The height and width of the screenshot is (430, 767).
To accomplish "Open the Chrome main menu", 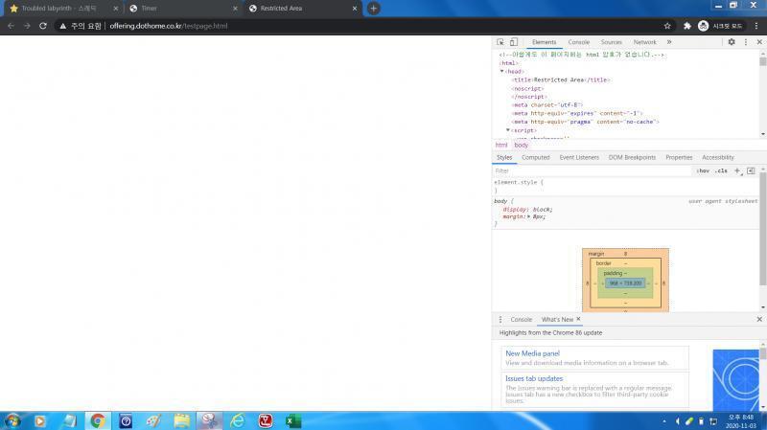I will 756,26.
